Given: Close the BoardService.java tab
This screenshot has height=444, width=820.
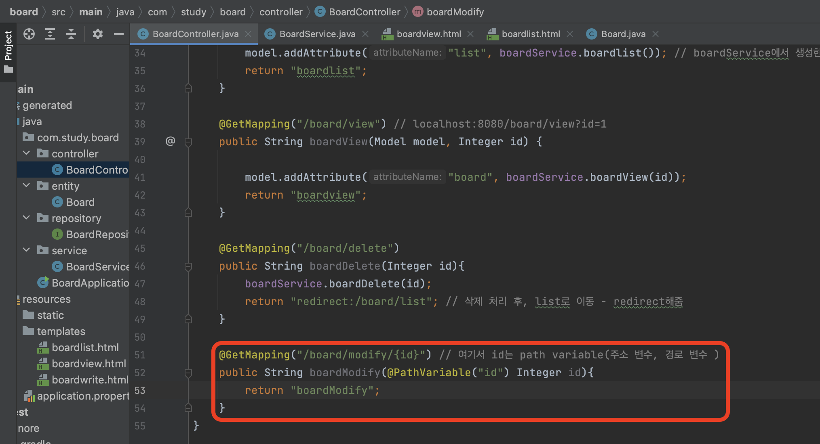Looking at the screenshot, I should pyautogui.click(x=365, y=34).
